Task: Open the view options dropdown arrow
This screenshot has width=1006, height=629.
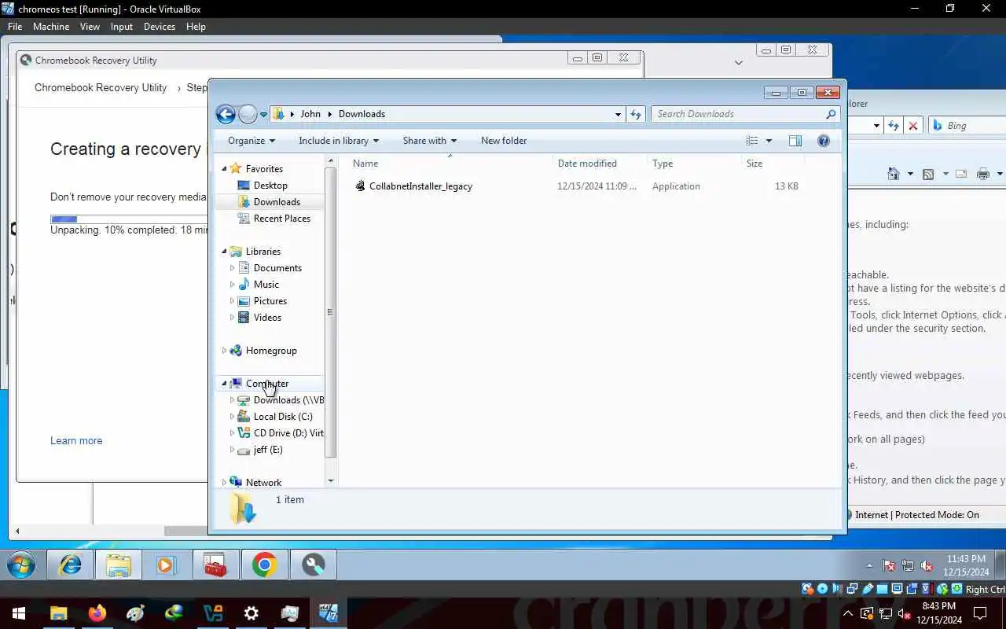Action: (769, 141)
